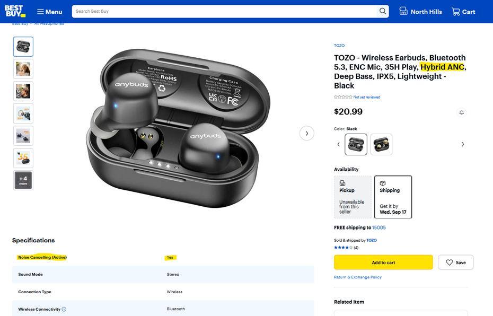Select the 35-hour playtime thumbnail image
493x316 pixels.
point(23,158)
